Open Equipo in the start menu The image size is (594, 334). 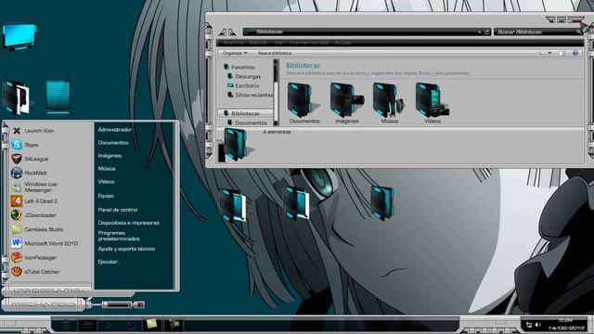click(106, 196)
